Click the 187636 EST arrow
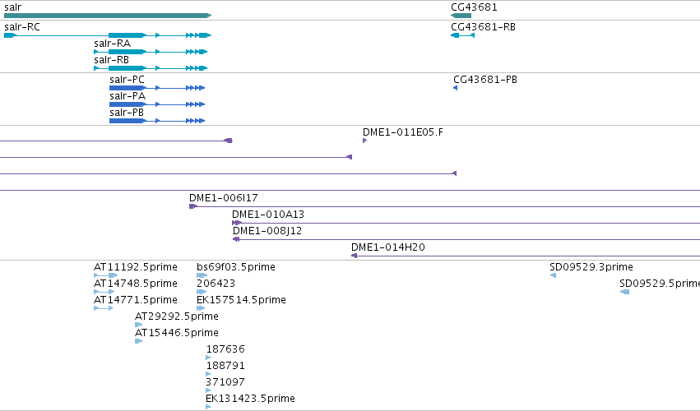Viewport: 700px width, 411px height. point(208,358)
